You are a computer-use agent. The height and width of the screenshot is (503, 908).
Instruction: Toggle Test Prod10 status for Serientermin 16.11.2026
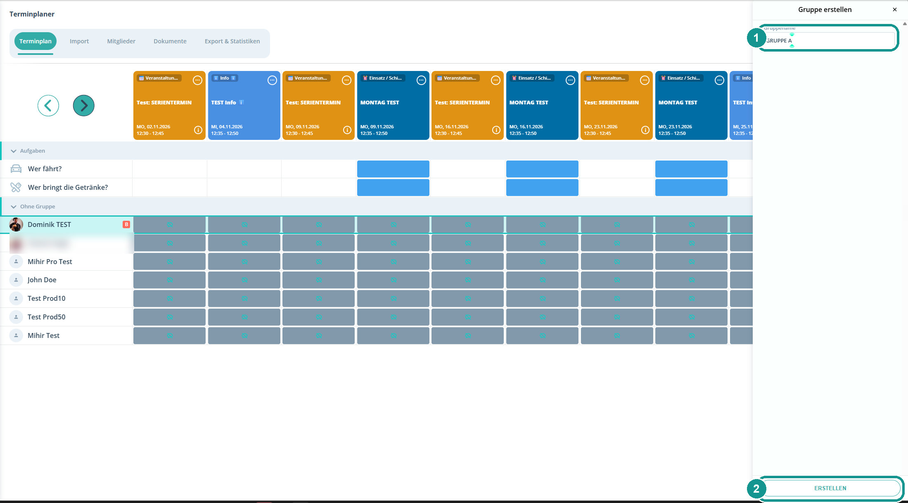pyautogui.click(x=468, y=298)
